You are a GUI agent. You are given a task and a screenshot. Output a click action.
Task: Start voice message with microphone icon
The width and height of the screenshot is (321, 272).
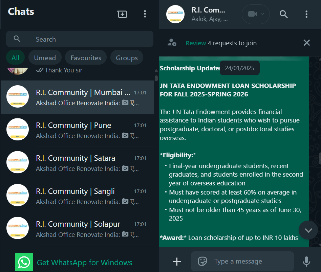coord(306,262)
